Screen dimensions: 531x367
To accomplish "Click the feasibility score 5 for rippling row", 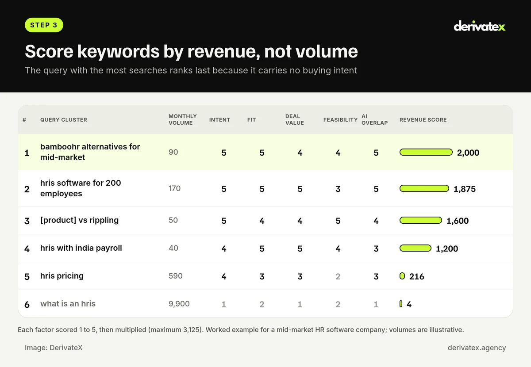I will [x=338, y=221].
